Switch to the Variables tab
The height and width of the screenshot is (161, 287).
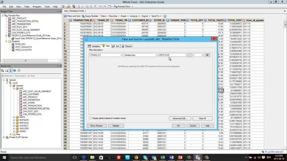pyautogui.click(x=94, y=46)
